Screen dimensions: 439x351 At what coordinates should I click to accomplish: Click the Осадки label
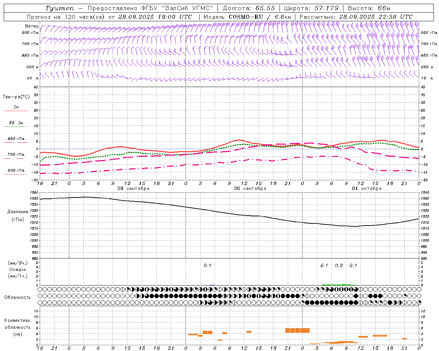[x=17, y=269]
